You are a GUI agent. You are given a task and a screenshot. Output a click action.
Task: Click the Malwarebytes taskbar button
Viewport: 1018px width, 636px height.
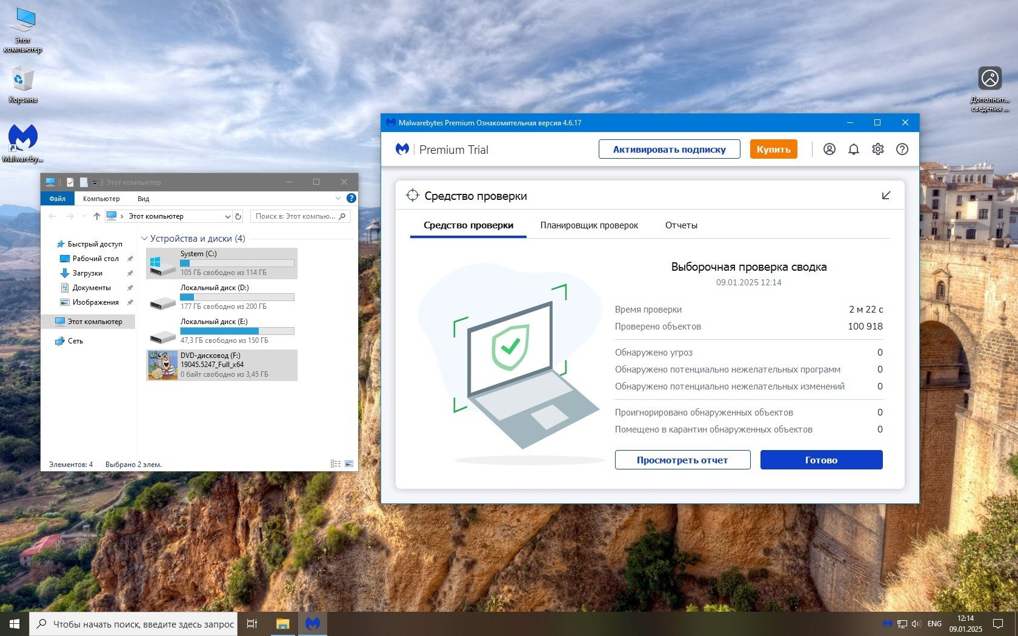tap(313, 624)
